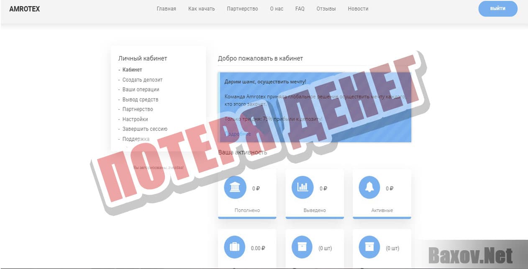Open the Новости section
528x269 pixels.
tap(358, 8)
